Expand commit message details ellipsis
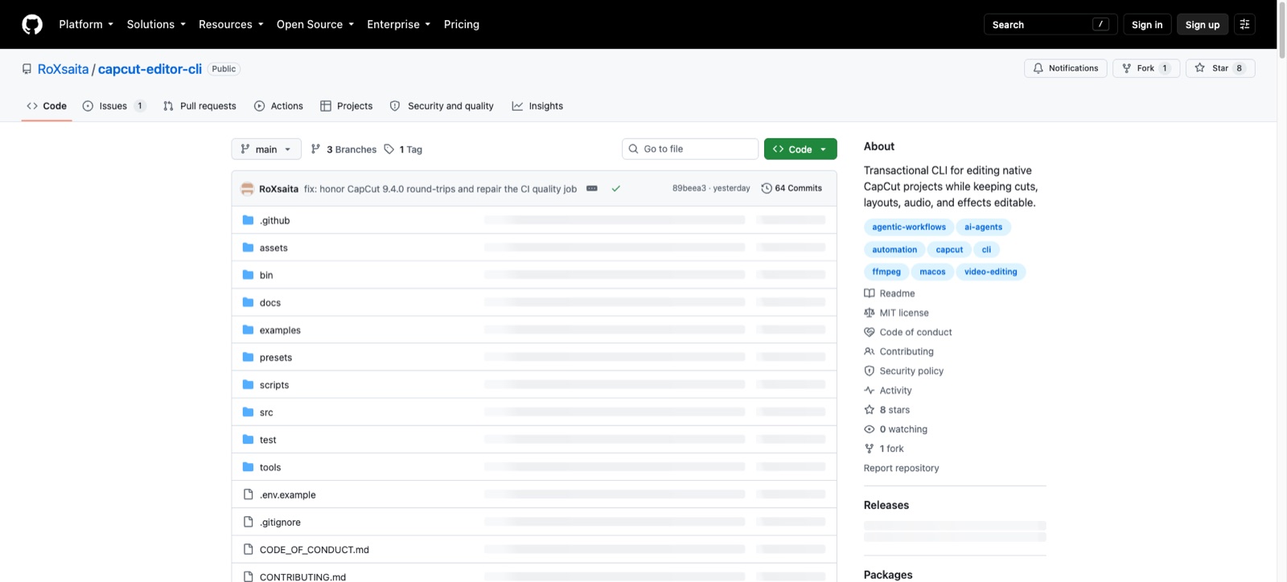The height and width of the screenshot is (582, 1287). [x=592, y=188]
